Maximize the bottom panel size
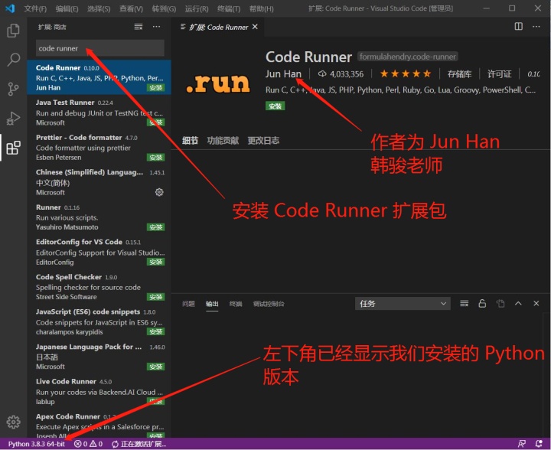Viewport: 551px width, 450px height. pos(518,304)
